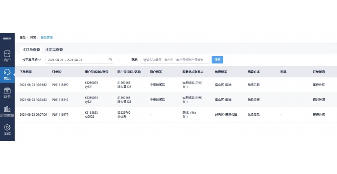Click 中高端餐饮 tag in PL91118490 row

(x=158, y=85)
